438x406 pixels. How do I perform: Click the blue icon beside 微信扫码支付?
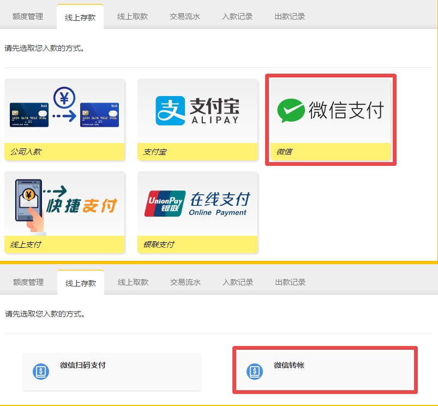pyautogui.click(x=41, y=371)
